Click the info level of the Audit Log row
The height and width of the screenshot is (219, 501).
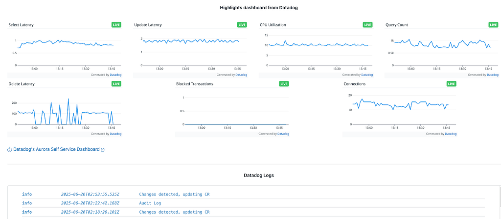pyautogui.click(x=27, y=203)
